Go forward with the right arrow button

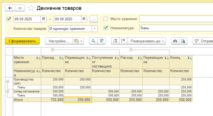point(20,8)
